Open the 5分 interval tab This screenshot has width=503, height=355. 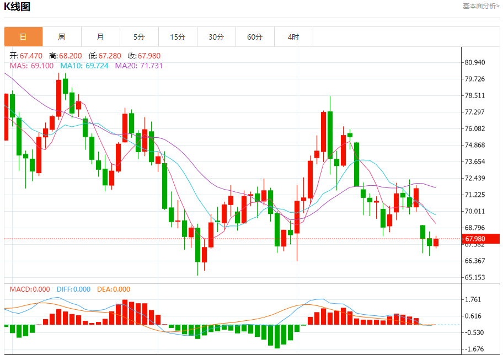(139, 37)
